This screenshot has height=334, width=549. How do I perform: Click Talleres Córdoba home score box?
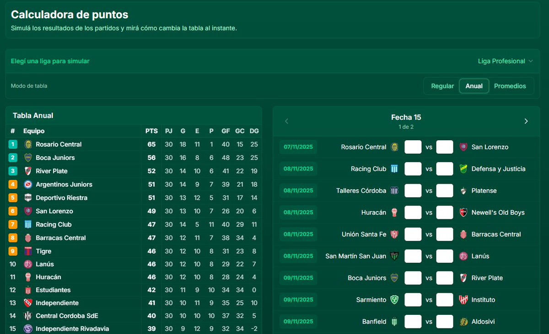point(413,191)
